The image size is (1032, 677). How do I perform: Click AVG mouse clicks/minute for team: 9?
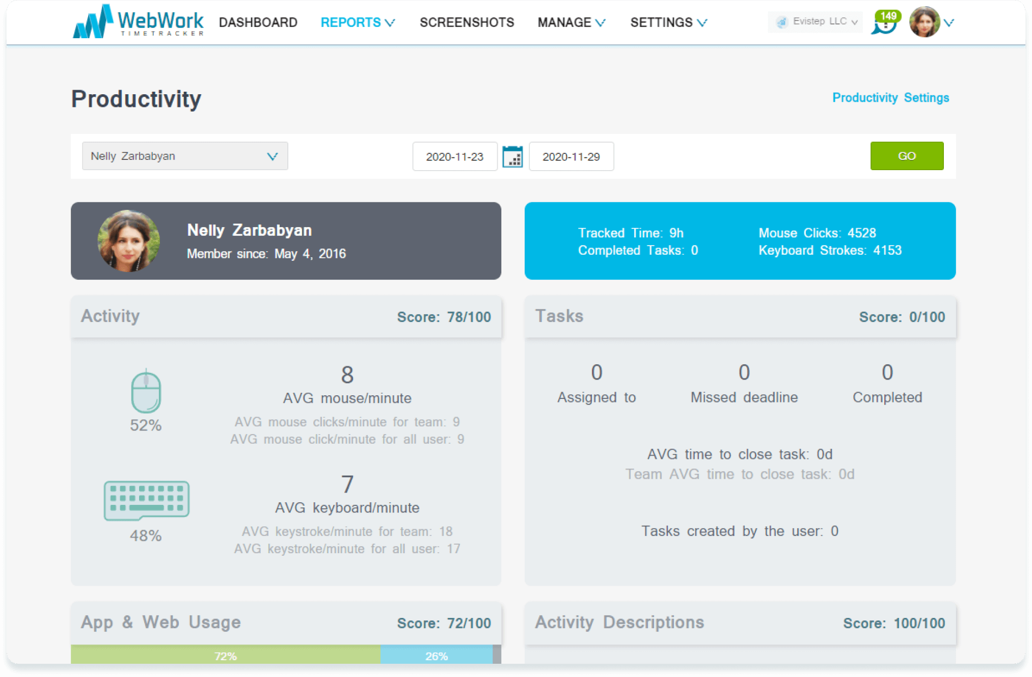[x=347, y=422]
